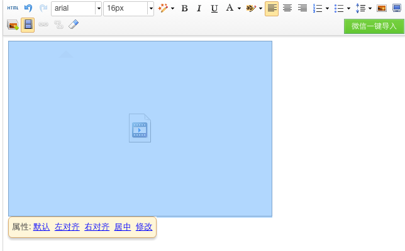
Task: Click the insert video icon
Action: pos(28,25)
